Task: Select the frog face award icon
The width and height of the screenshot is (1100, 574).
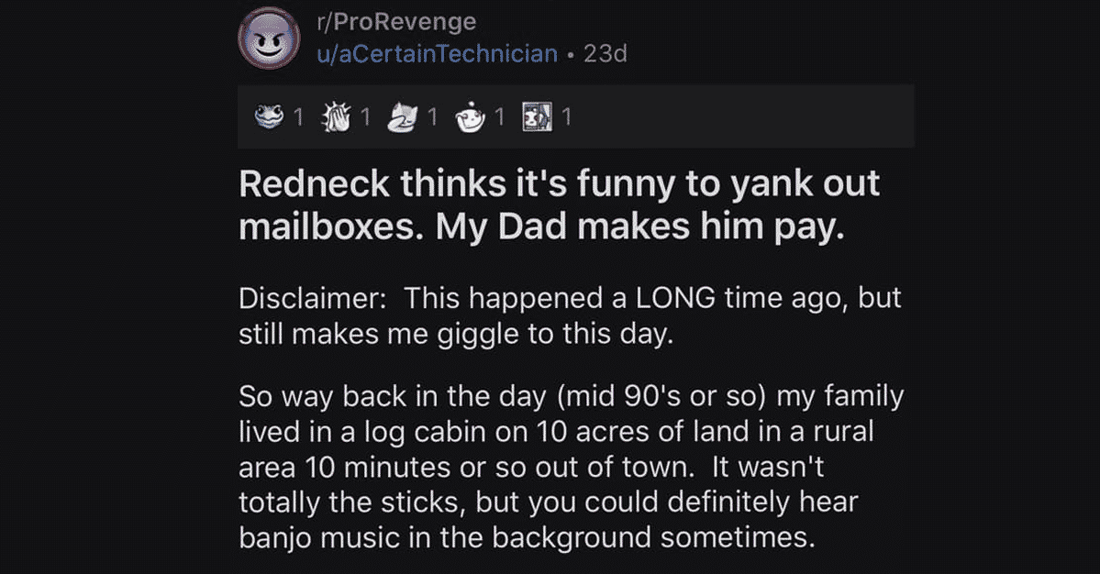Action: click(x=269, y=116)
